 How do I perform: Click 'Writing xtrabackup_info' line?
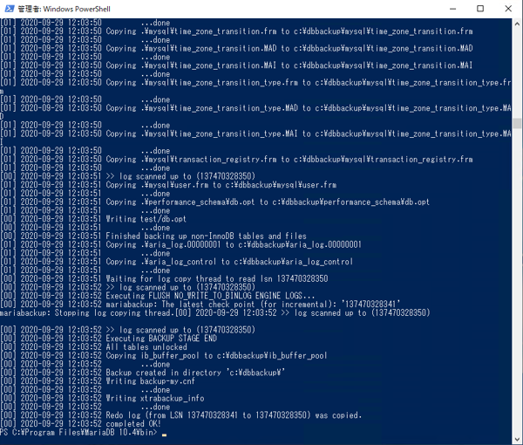[x=102, y=399]
